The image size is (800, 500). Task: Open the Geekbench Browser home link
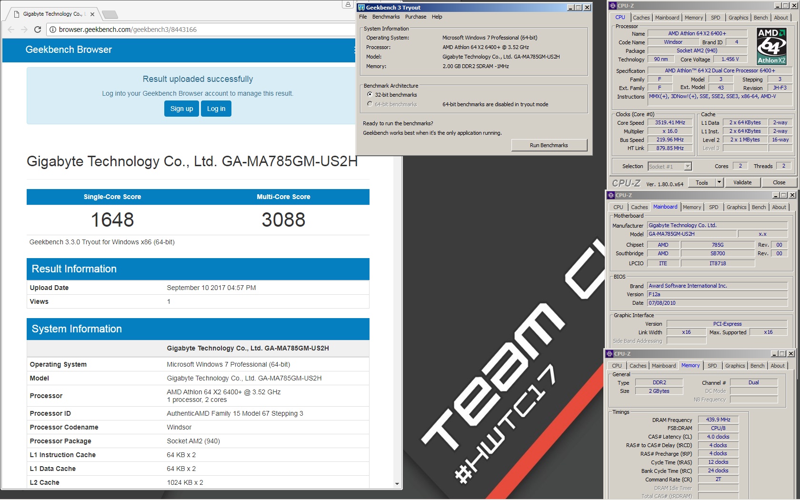[69, 50]
